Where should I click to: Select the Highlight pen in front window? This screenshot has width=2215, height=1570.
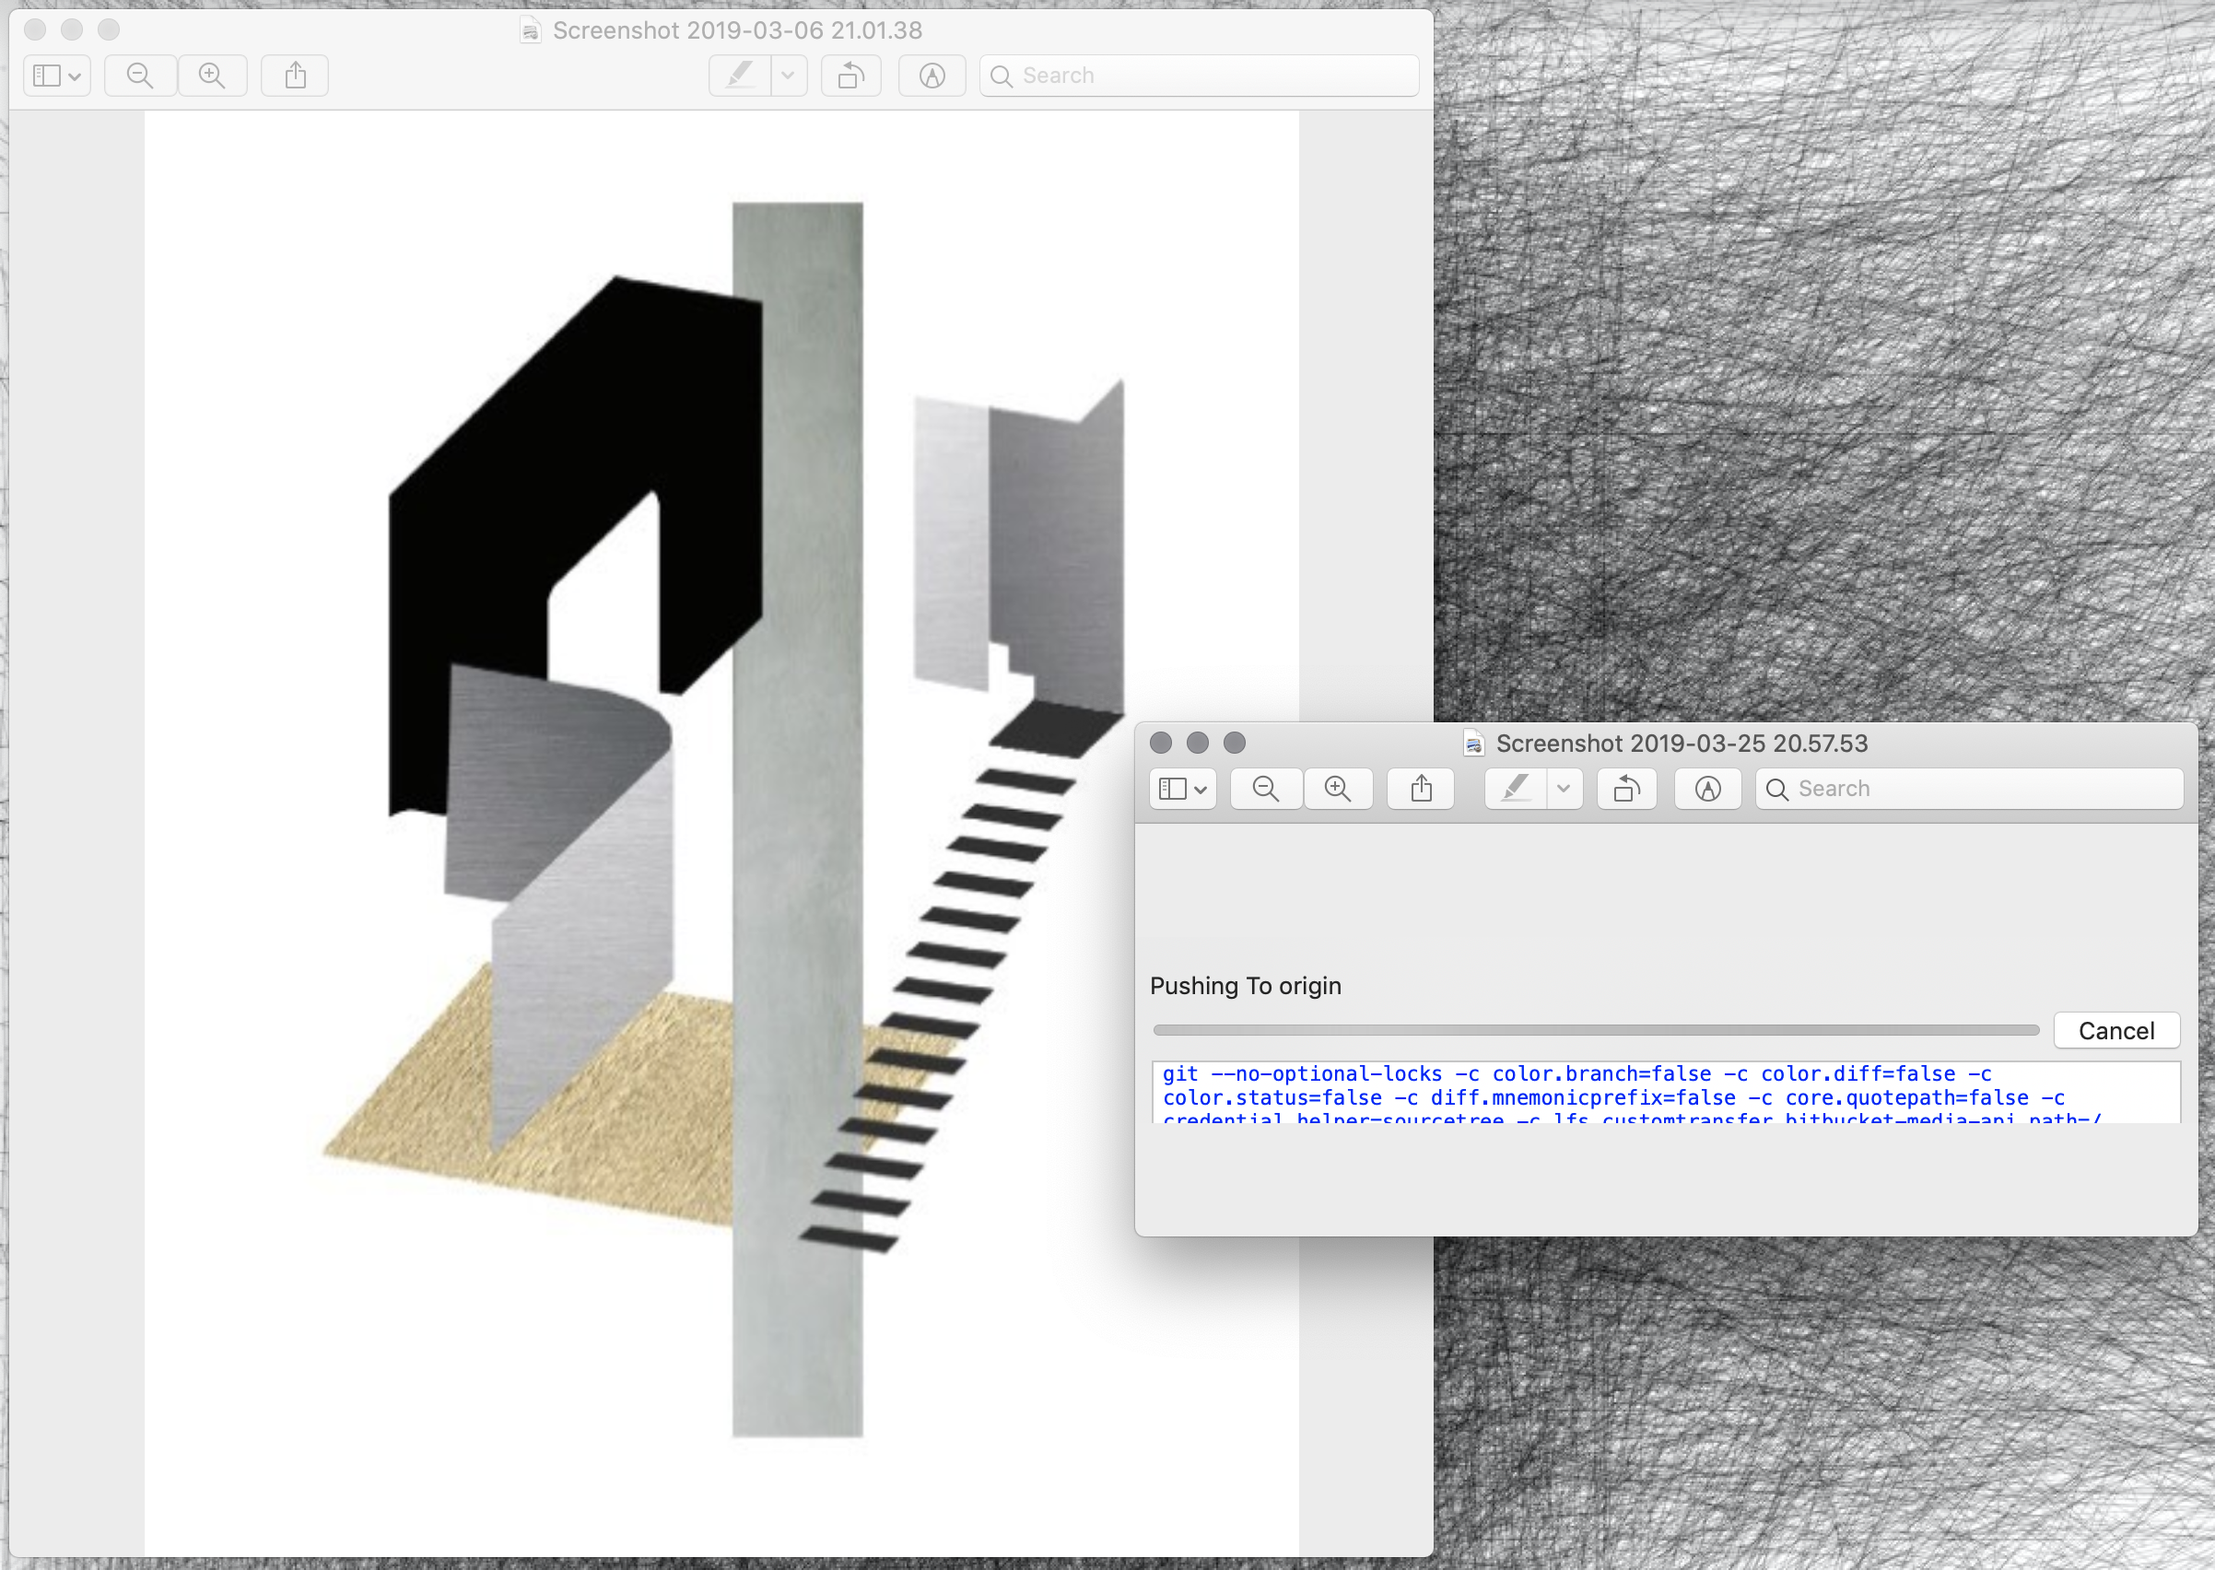tap(1515, 789)
